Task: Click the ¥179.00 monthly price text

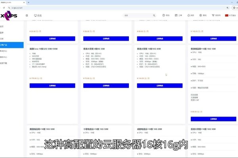Action: [x=36, y=78]
